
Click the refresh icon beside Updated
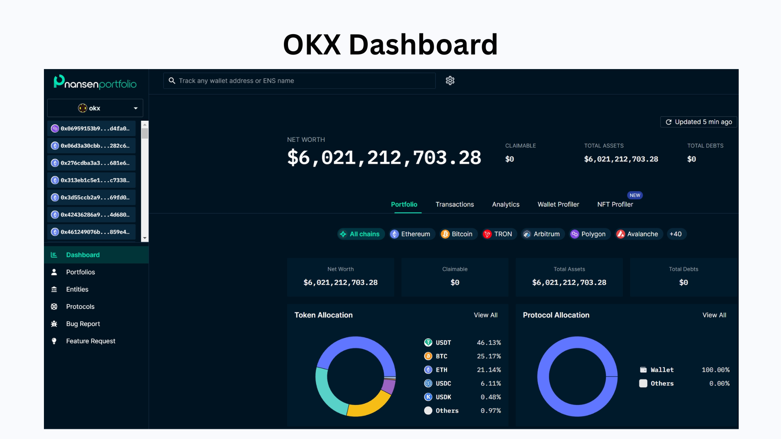point(668,122)
